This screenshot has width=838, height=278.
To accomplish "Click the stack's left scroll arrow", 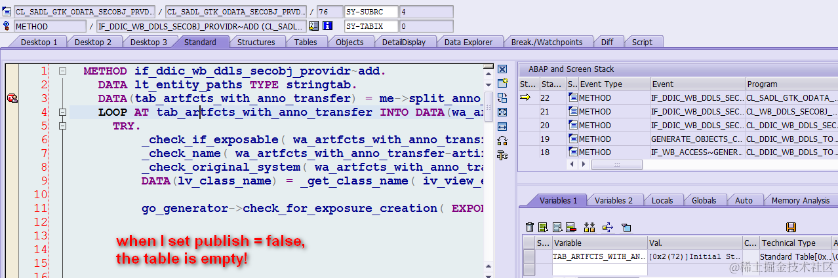I will (572, 165).
